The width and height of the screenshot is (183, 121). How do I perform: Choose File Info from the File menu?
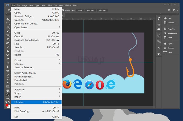36,102
